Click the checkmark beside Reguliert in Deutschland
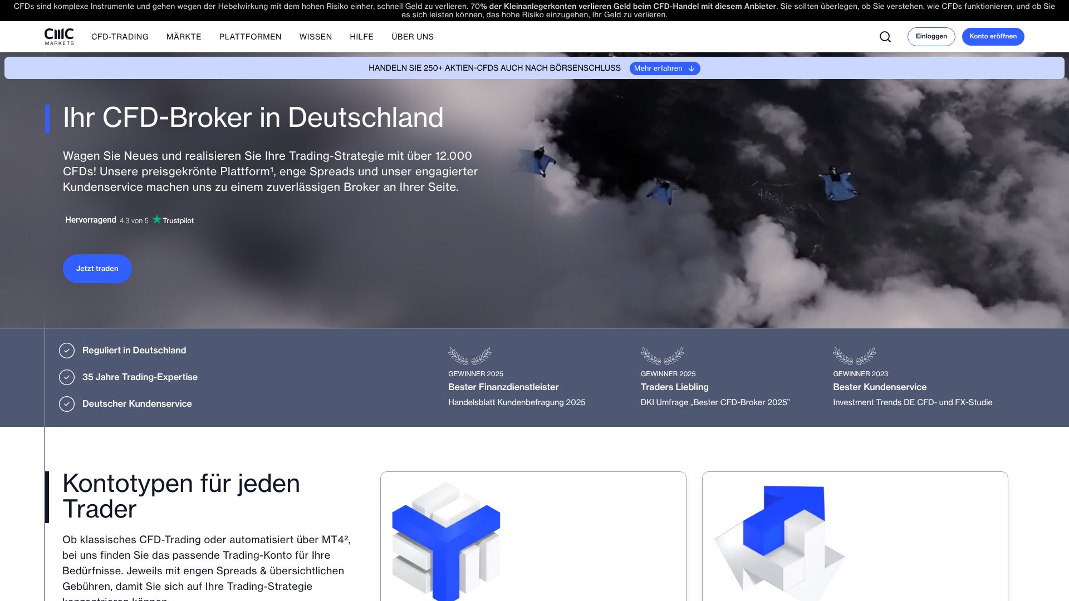 (x=67, y=351)
